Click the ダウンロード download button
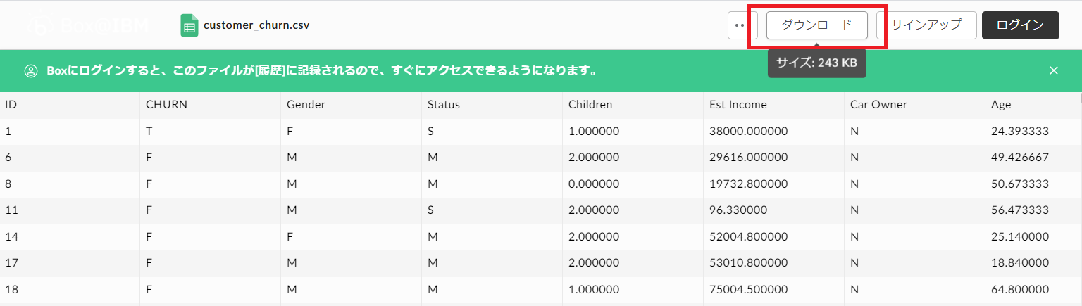1082x306 pixels. 816,25
